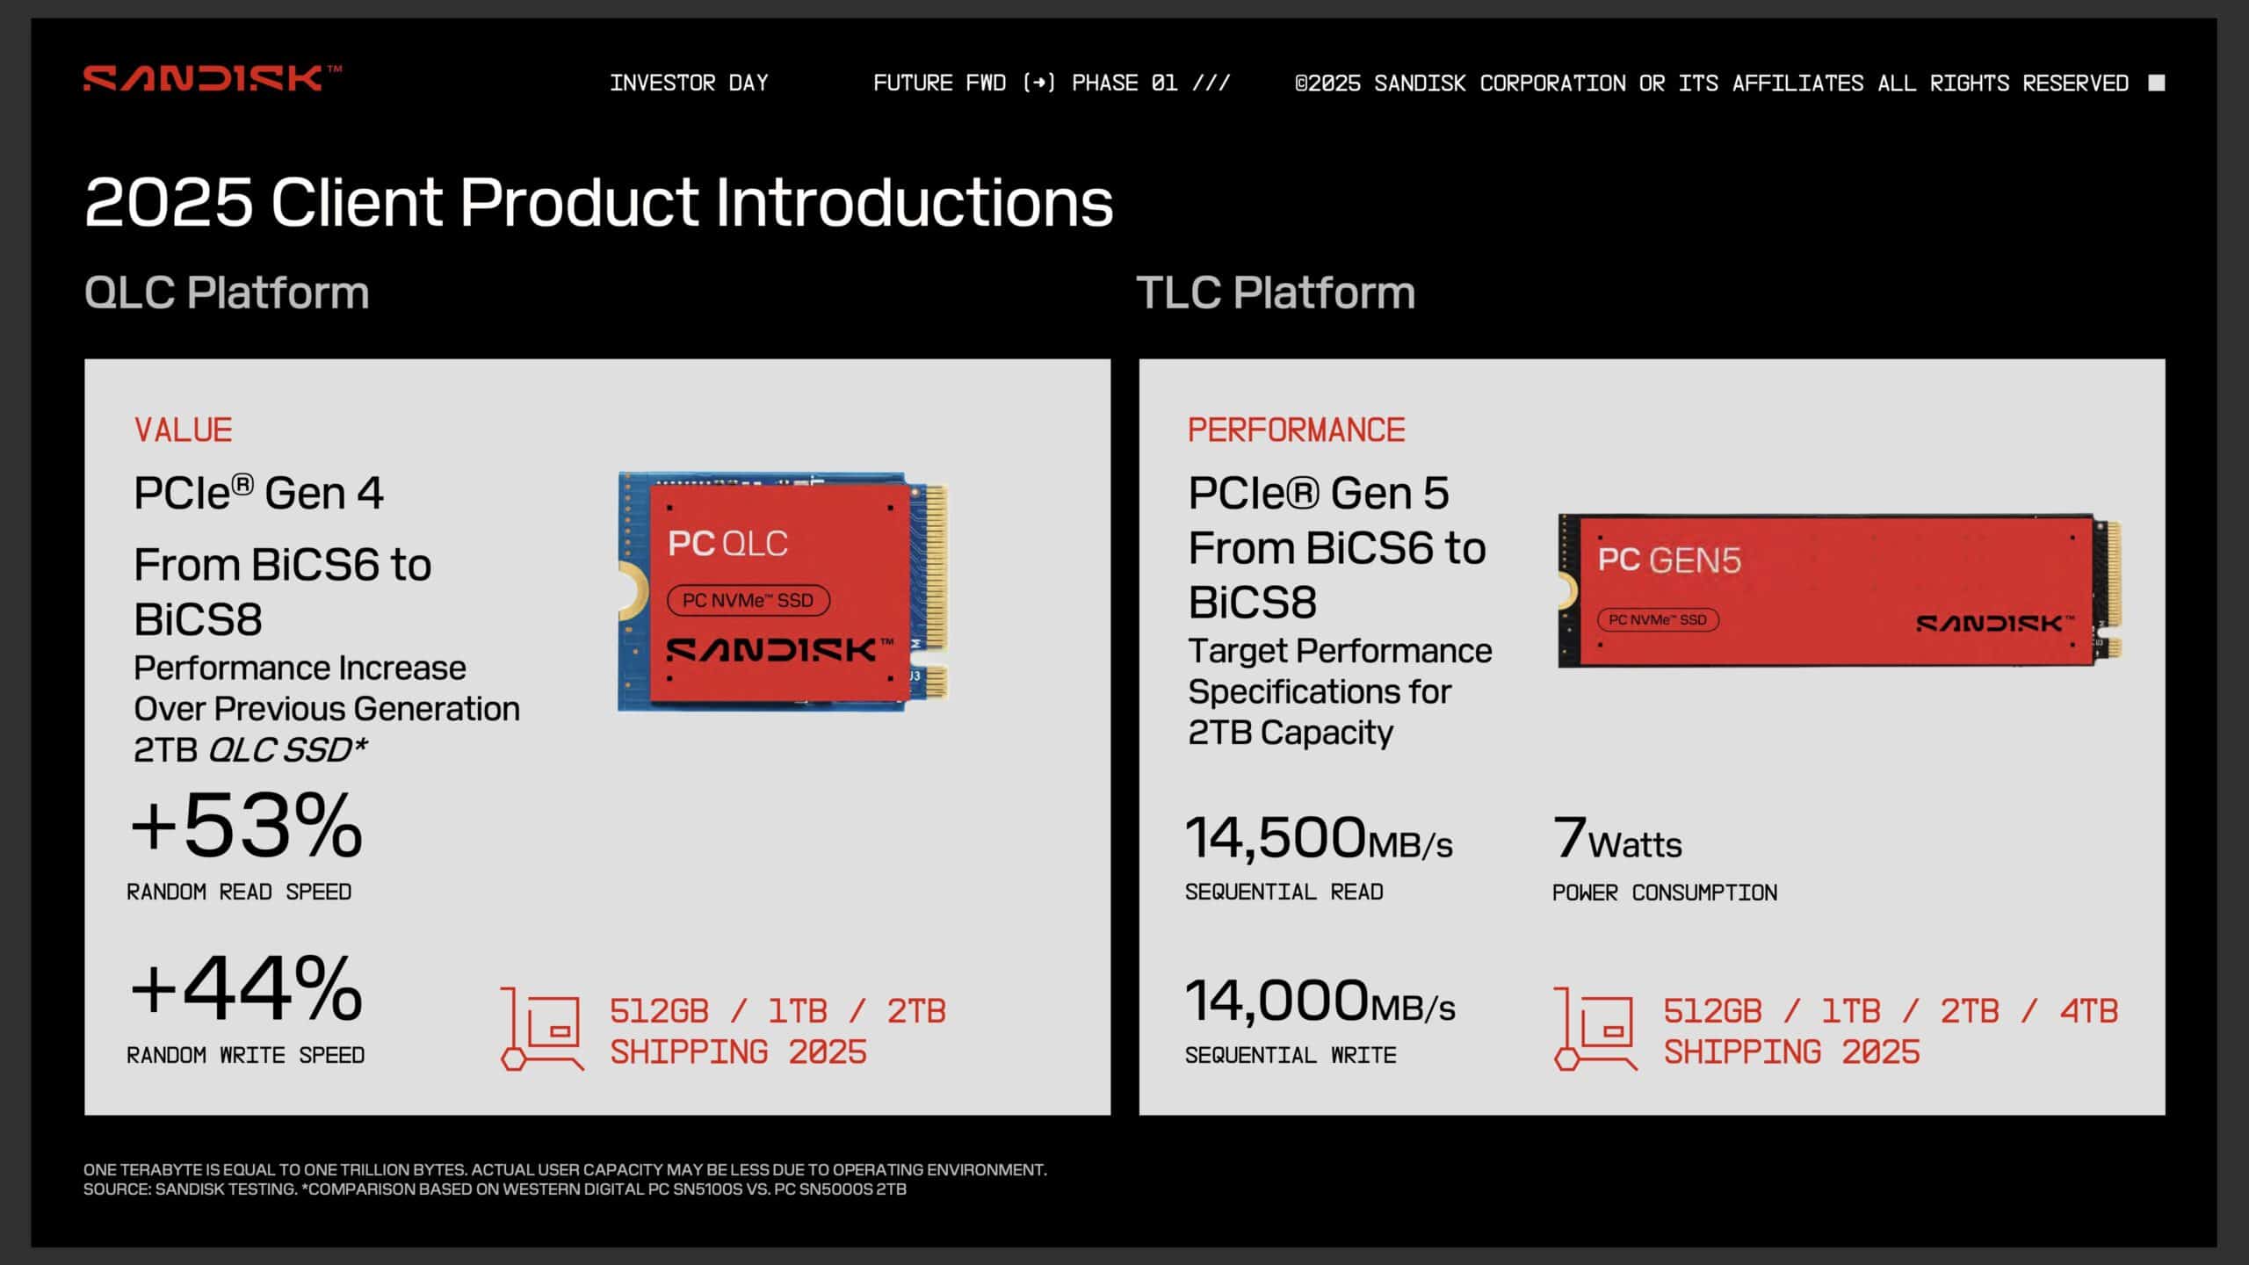The width and height of the screenshot is (2249, 1265).
Task: Click the "7Watts" value
Action: [1616, 837]
